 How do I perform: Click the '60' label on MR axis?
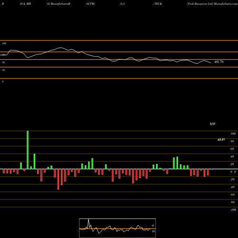pos(232,149)
